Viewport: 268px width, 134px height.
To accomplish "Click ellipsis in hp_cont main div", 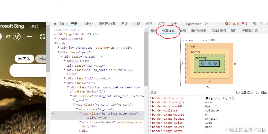I will 131,70.
